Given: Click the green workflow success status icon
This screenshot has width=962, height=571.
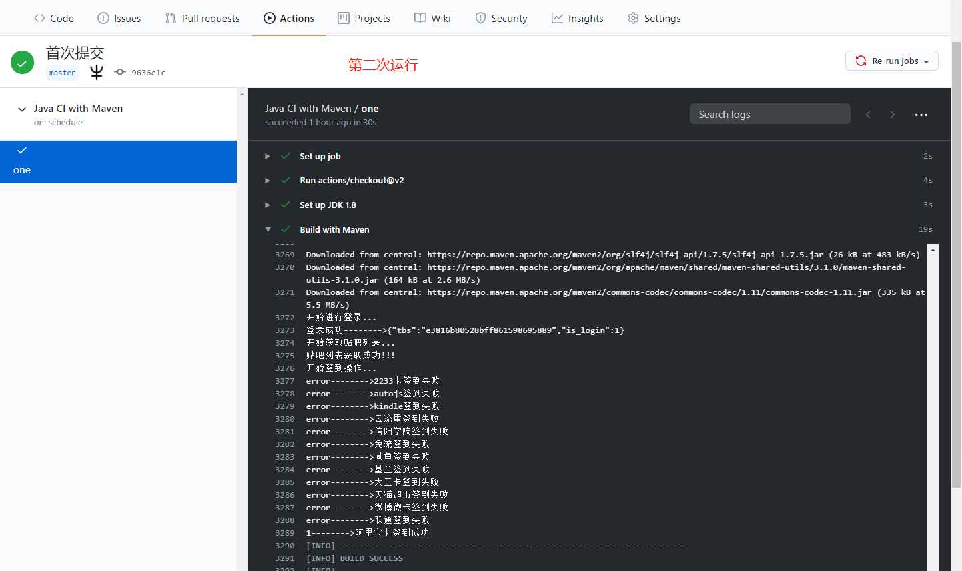Looking at the screenshot, I should tap(22, 63).
